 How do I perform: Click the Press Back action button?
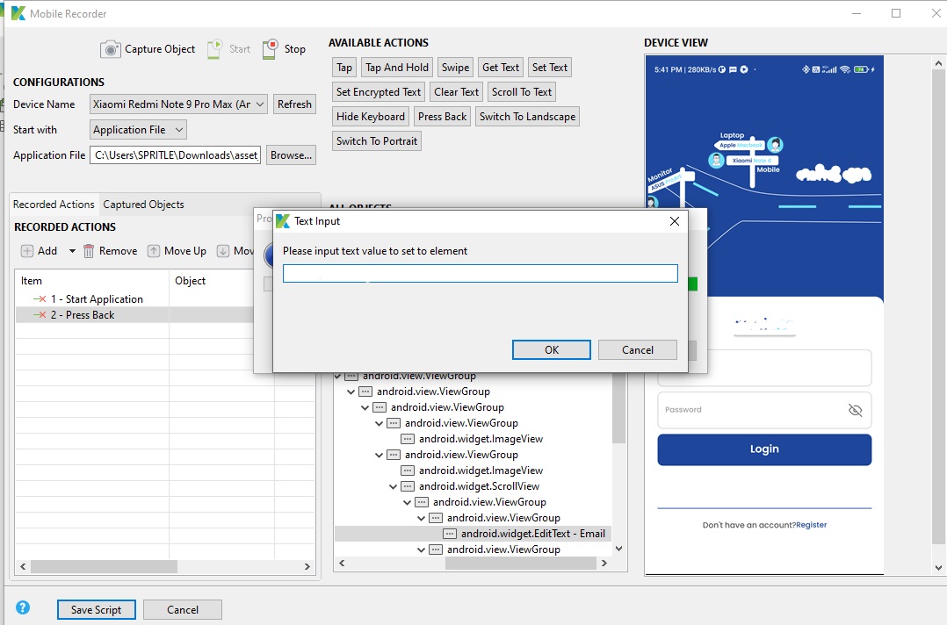pyautogui.click(x=442, y=117)
